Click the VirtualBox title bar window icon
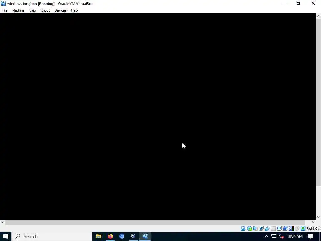The height and width of the screenshot is (241, 321). (3, 3)
